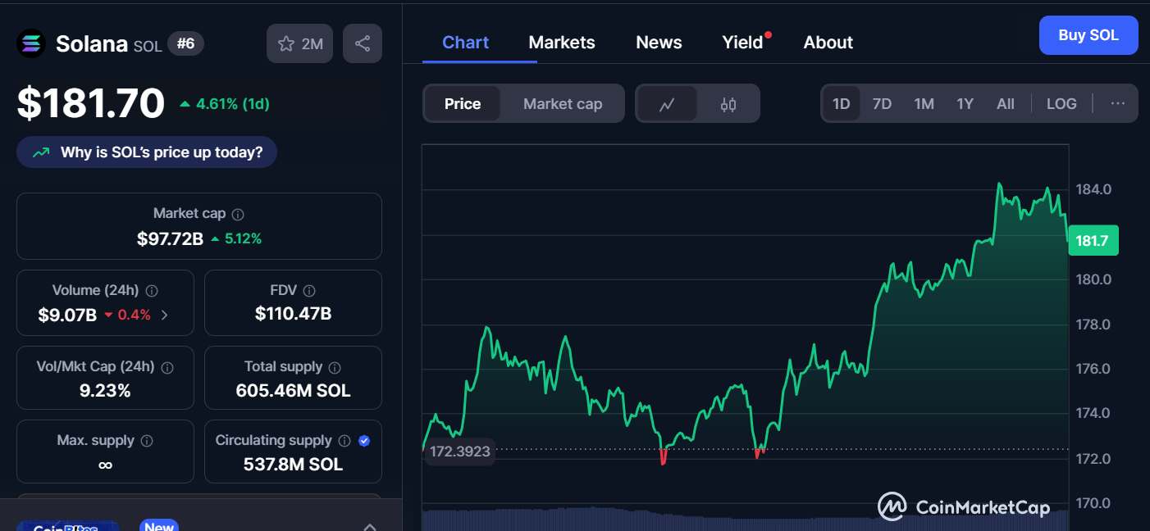The width and height of the screenshot is (1150, 531).
Task: Click the #6 rank badge
Action: [185, 43]
